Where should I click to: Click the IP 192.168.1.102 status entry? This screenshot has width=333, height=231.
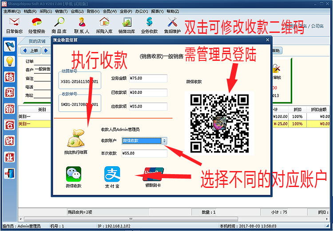point(114,226)
